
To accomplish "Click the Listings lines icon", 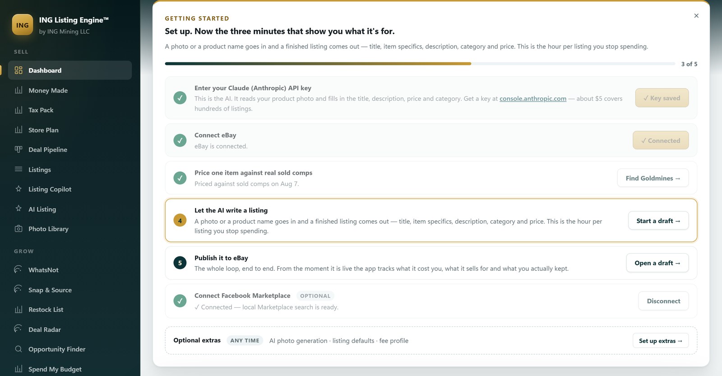I will 19,169.
